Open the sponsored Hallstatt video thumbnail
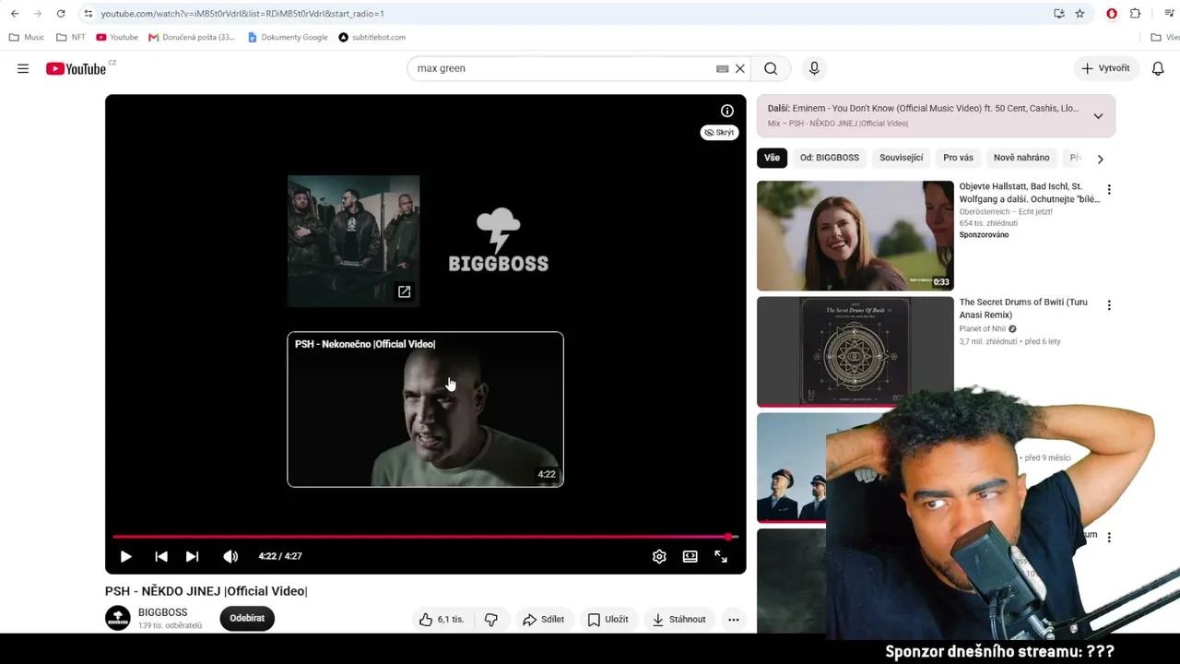This screenshot has height=664, width=1180. 855,236
